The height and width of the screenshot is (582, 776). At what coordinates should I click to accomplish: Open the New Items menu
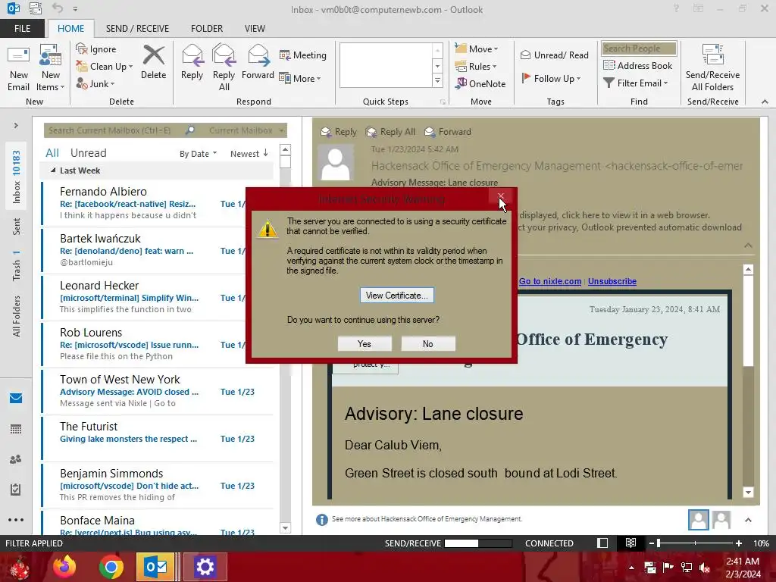50,68
